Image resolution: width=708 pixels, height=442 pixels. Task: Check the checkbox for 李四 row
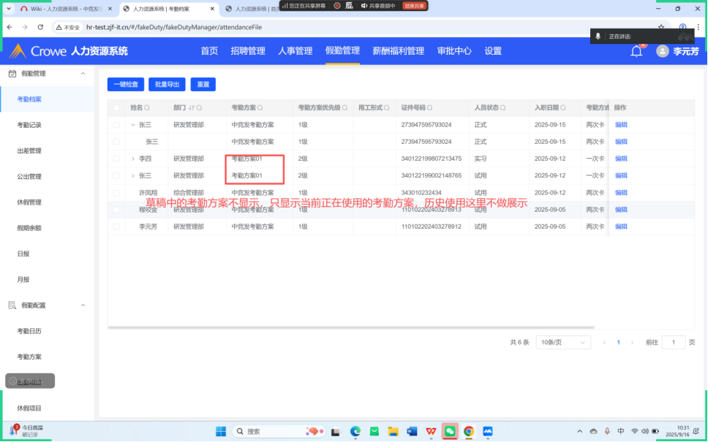click(x=116, y=159)
